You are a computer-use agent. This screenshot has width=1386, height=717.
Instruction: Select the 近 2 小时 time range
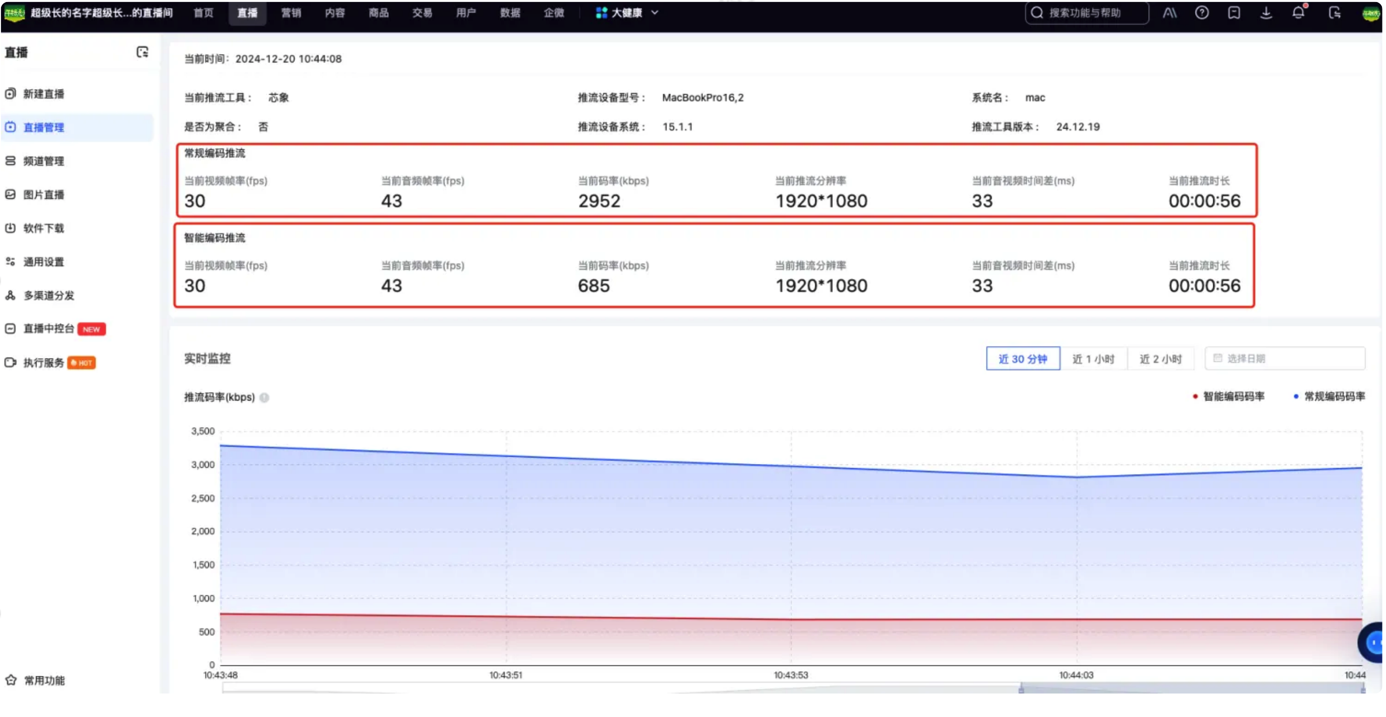[x=1161, y=359]
